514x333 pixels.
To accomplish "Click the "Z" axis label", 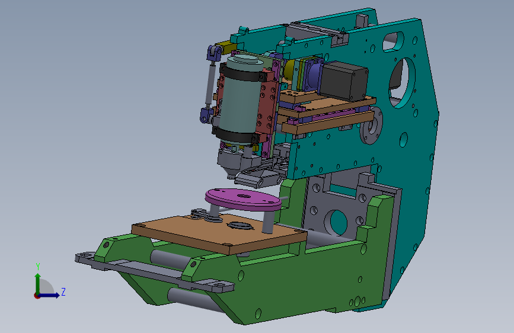I will pos(63,292).
